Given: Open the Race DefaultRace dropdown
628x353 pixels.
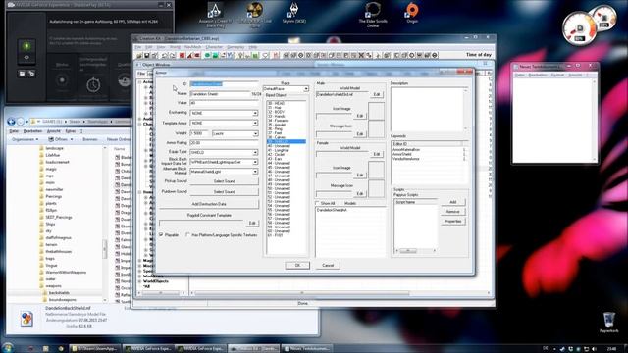Looking at the screenshot, I should pos(306,89).
